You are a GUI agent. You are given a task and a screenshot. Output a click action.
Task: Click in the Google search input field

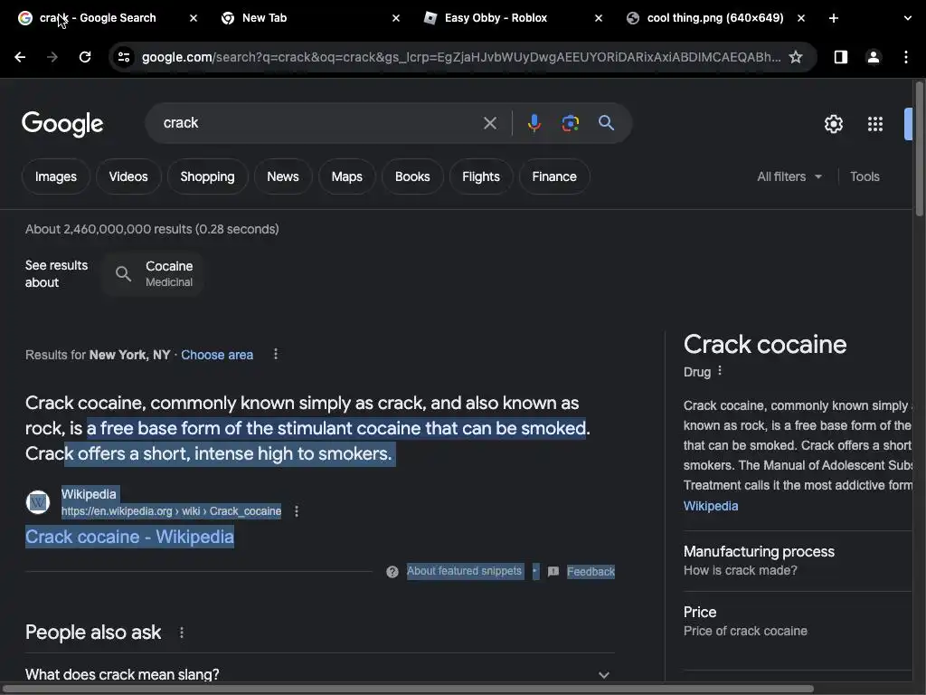[319, 123]
